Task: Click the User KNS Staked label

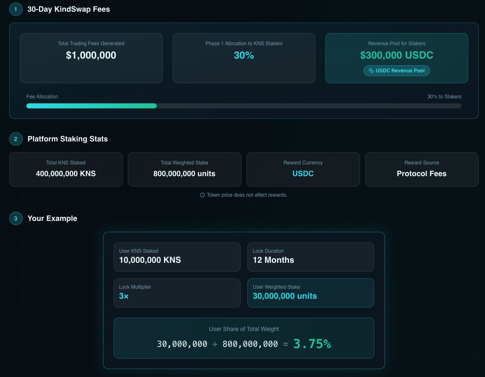Action: point(139,251)
